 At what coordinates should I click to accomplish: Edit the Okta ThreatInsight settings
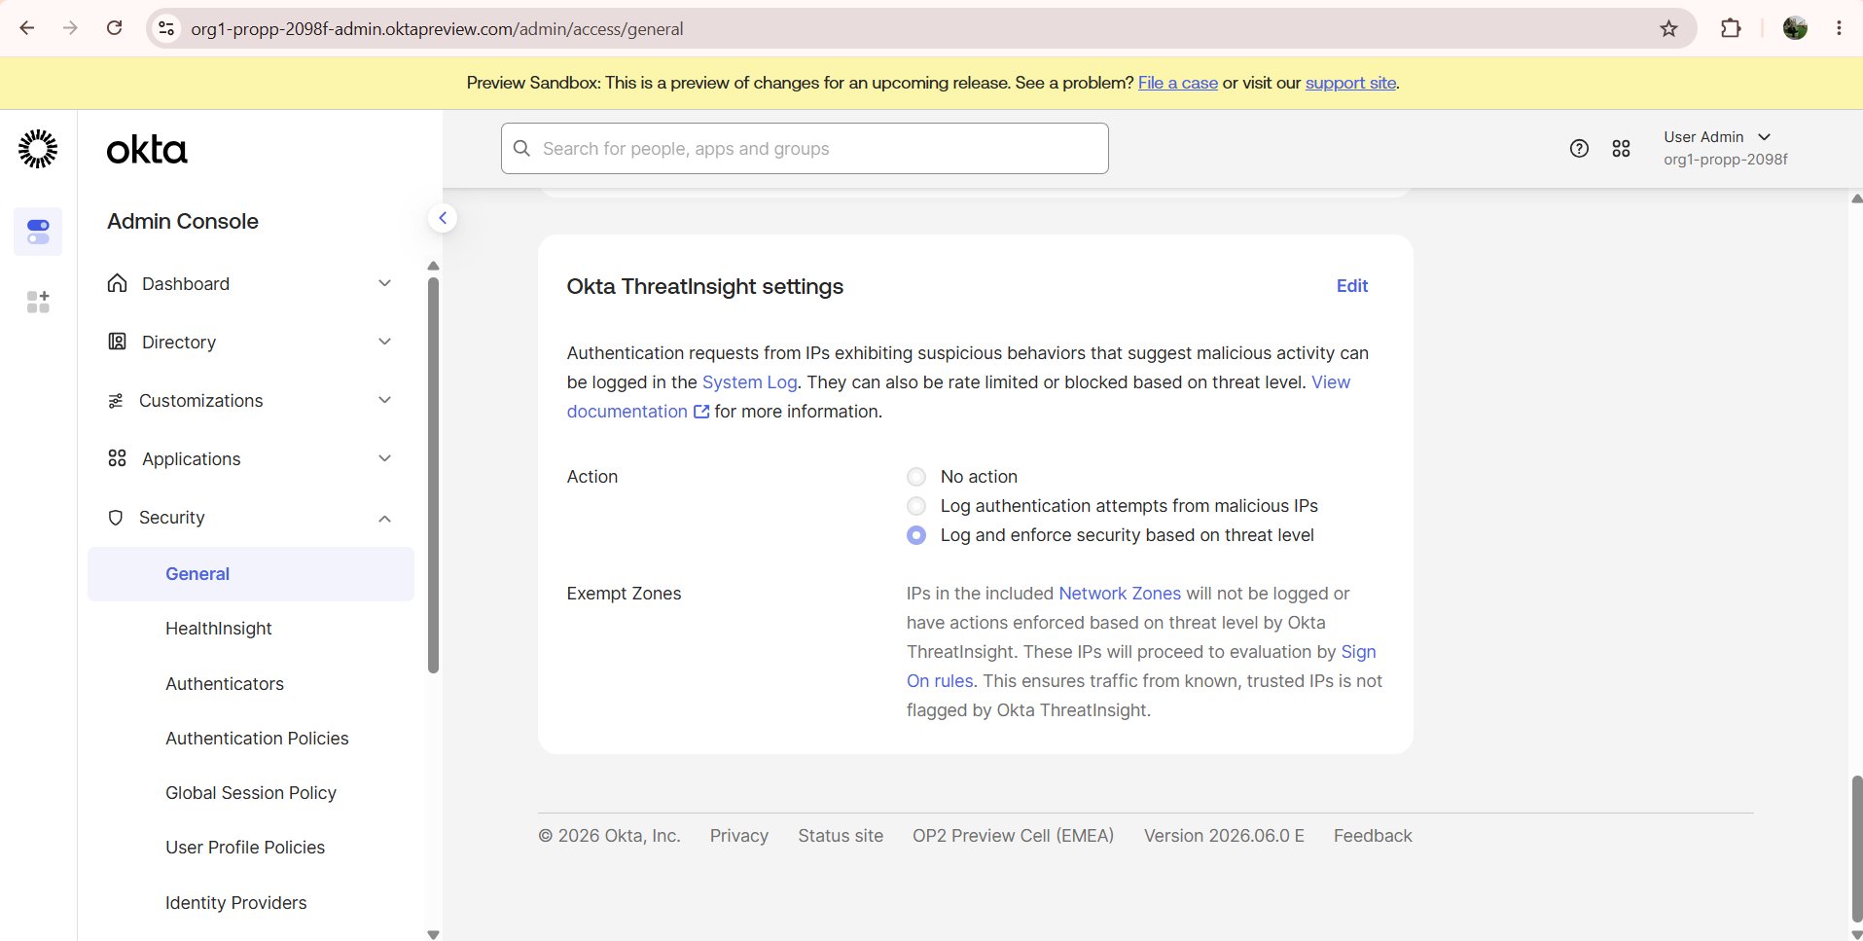click(1352, 286)
